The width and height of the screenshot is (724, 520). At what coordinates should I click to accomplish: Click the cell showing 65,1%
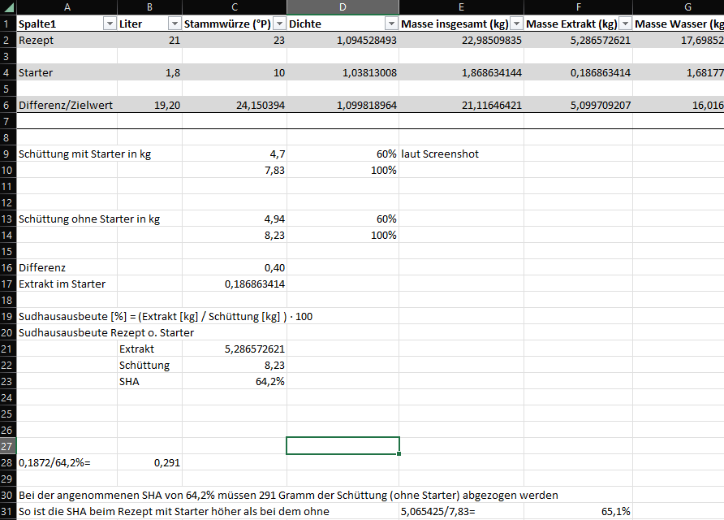(578, 511)
